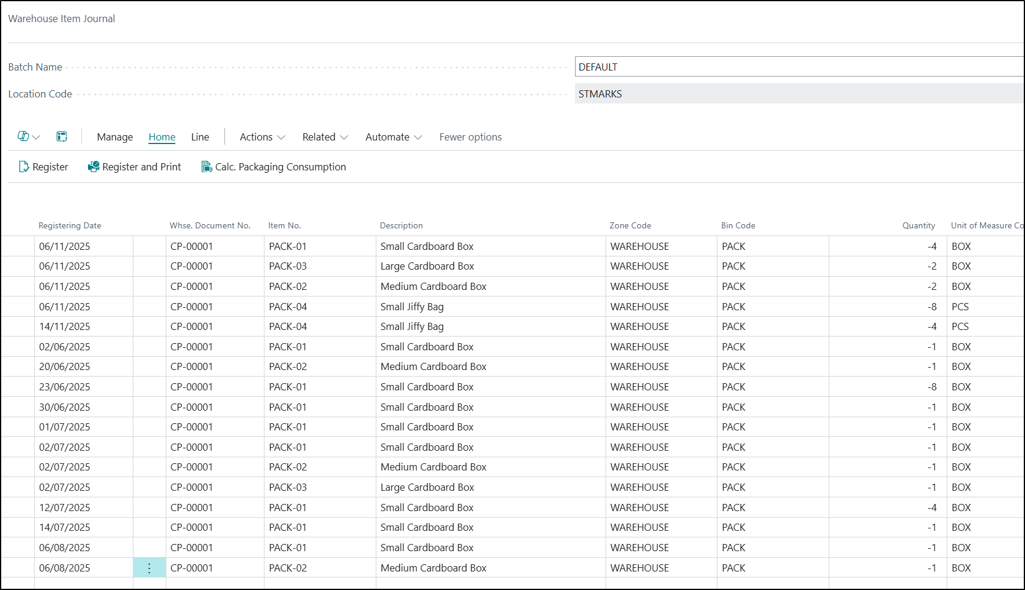
Task: Click the Item No. column header
Action: (284, 225)
